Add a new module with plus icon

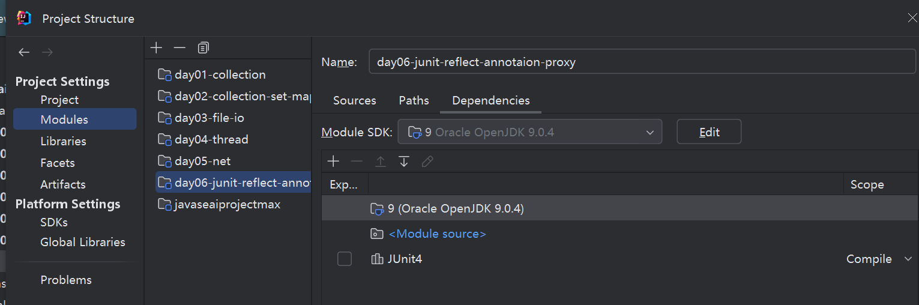(x=156, y=47)
